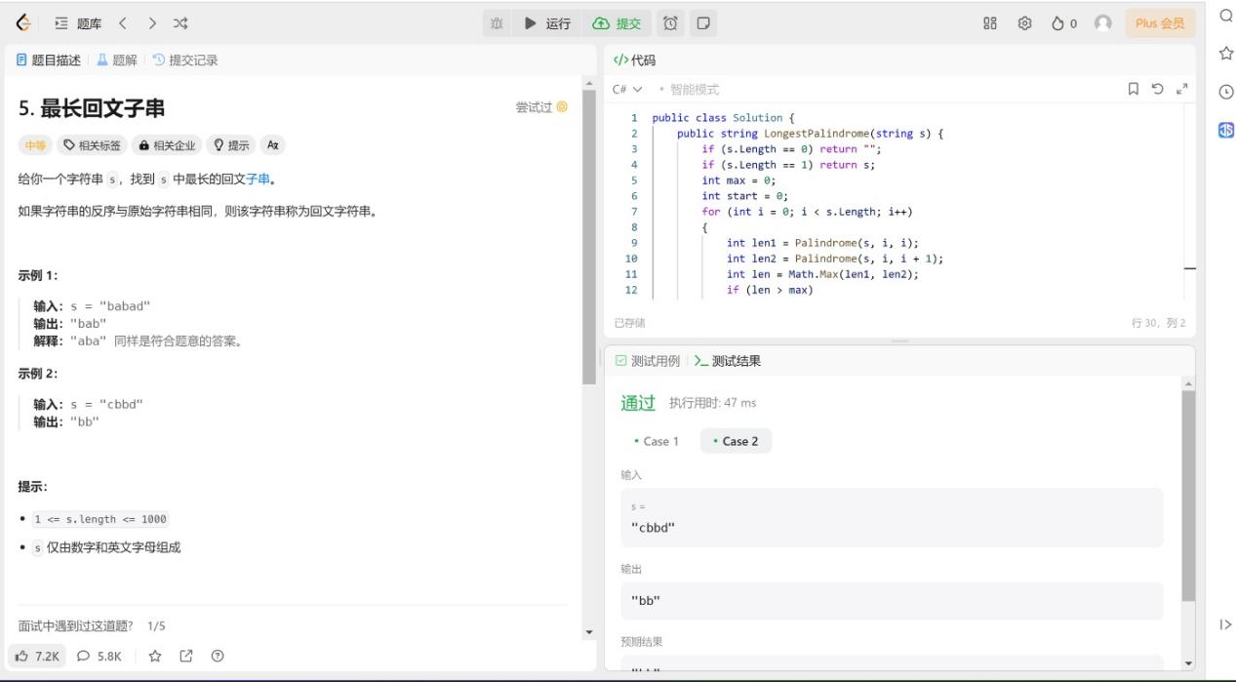
Task: Like the problem with 7.2K thumbs-up
Action: (38, 656)
